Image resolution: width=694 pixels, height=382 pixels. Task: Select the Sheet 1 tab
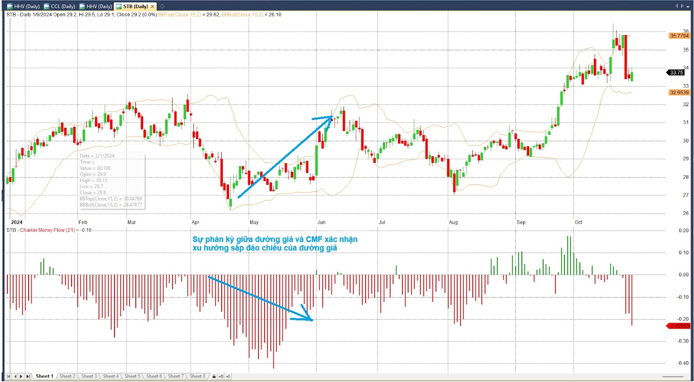44,376
